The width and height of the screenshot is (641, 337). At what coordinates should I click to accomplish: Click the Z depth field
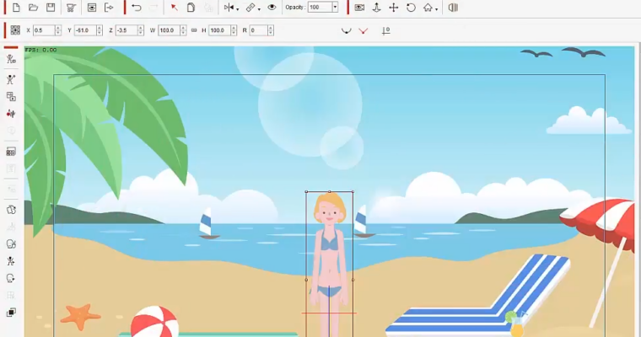(x=127, y=30)
